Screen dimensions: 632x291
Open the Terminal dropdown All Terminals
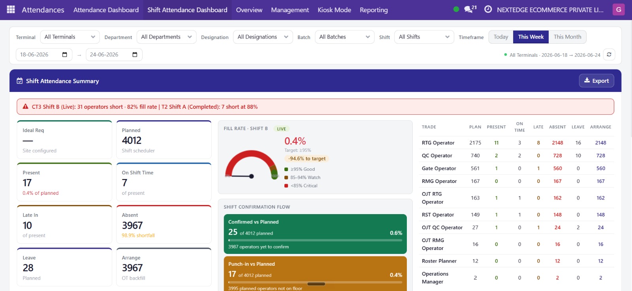pos(70,37)
